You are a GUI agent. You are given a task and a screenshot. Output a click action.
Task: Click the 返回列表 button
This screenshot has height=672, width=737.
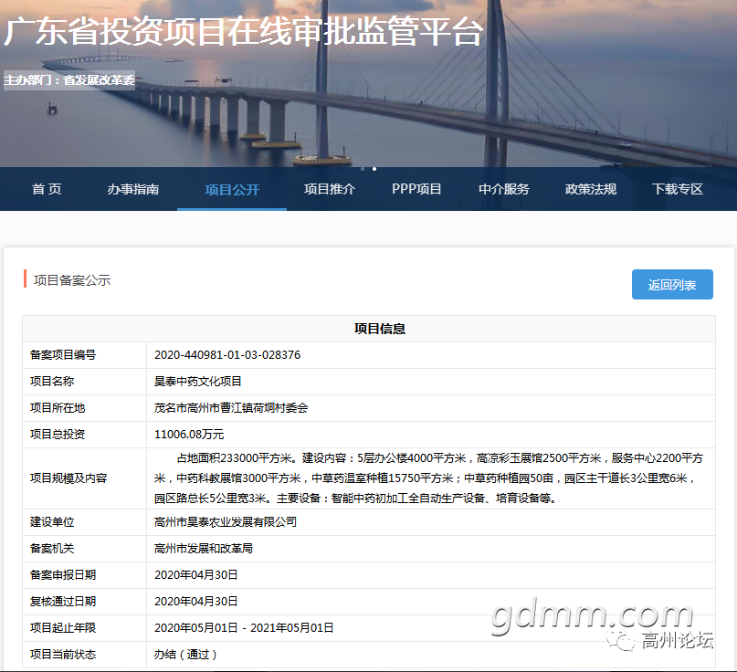pyautogui.click(x=672, y=284)
